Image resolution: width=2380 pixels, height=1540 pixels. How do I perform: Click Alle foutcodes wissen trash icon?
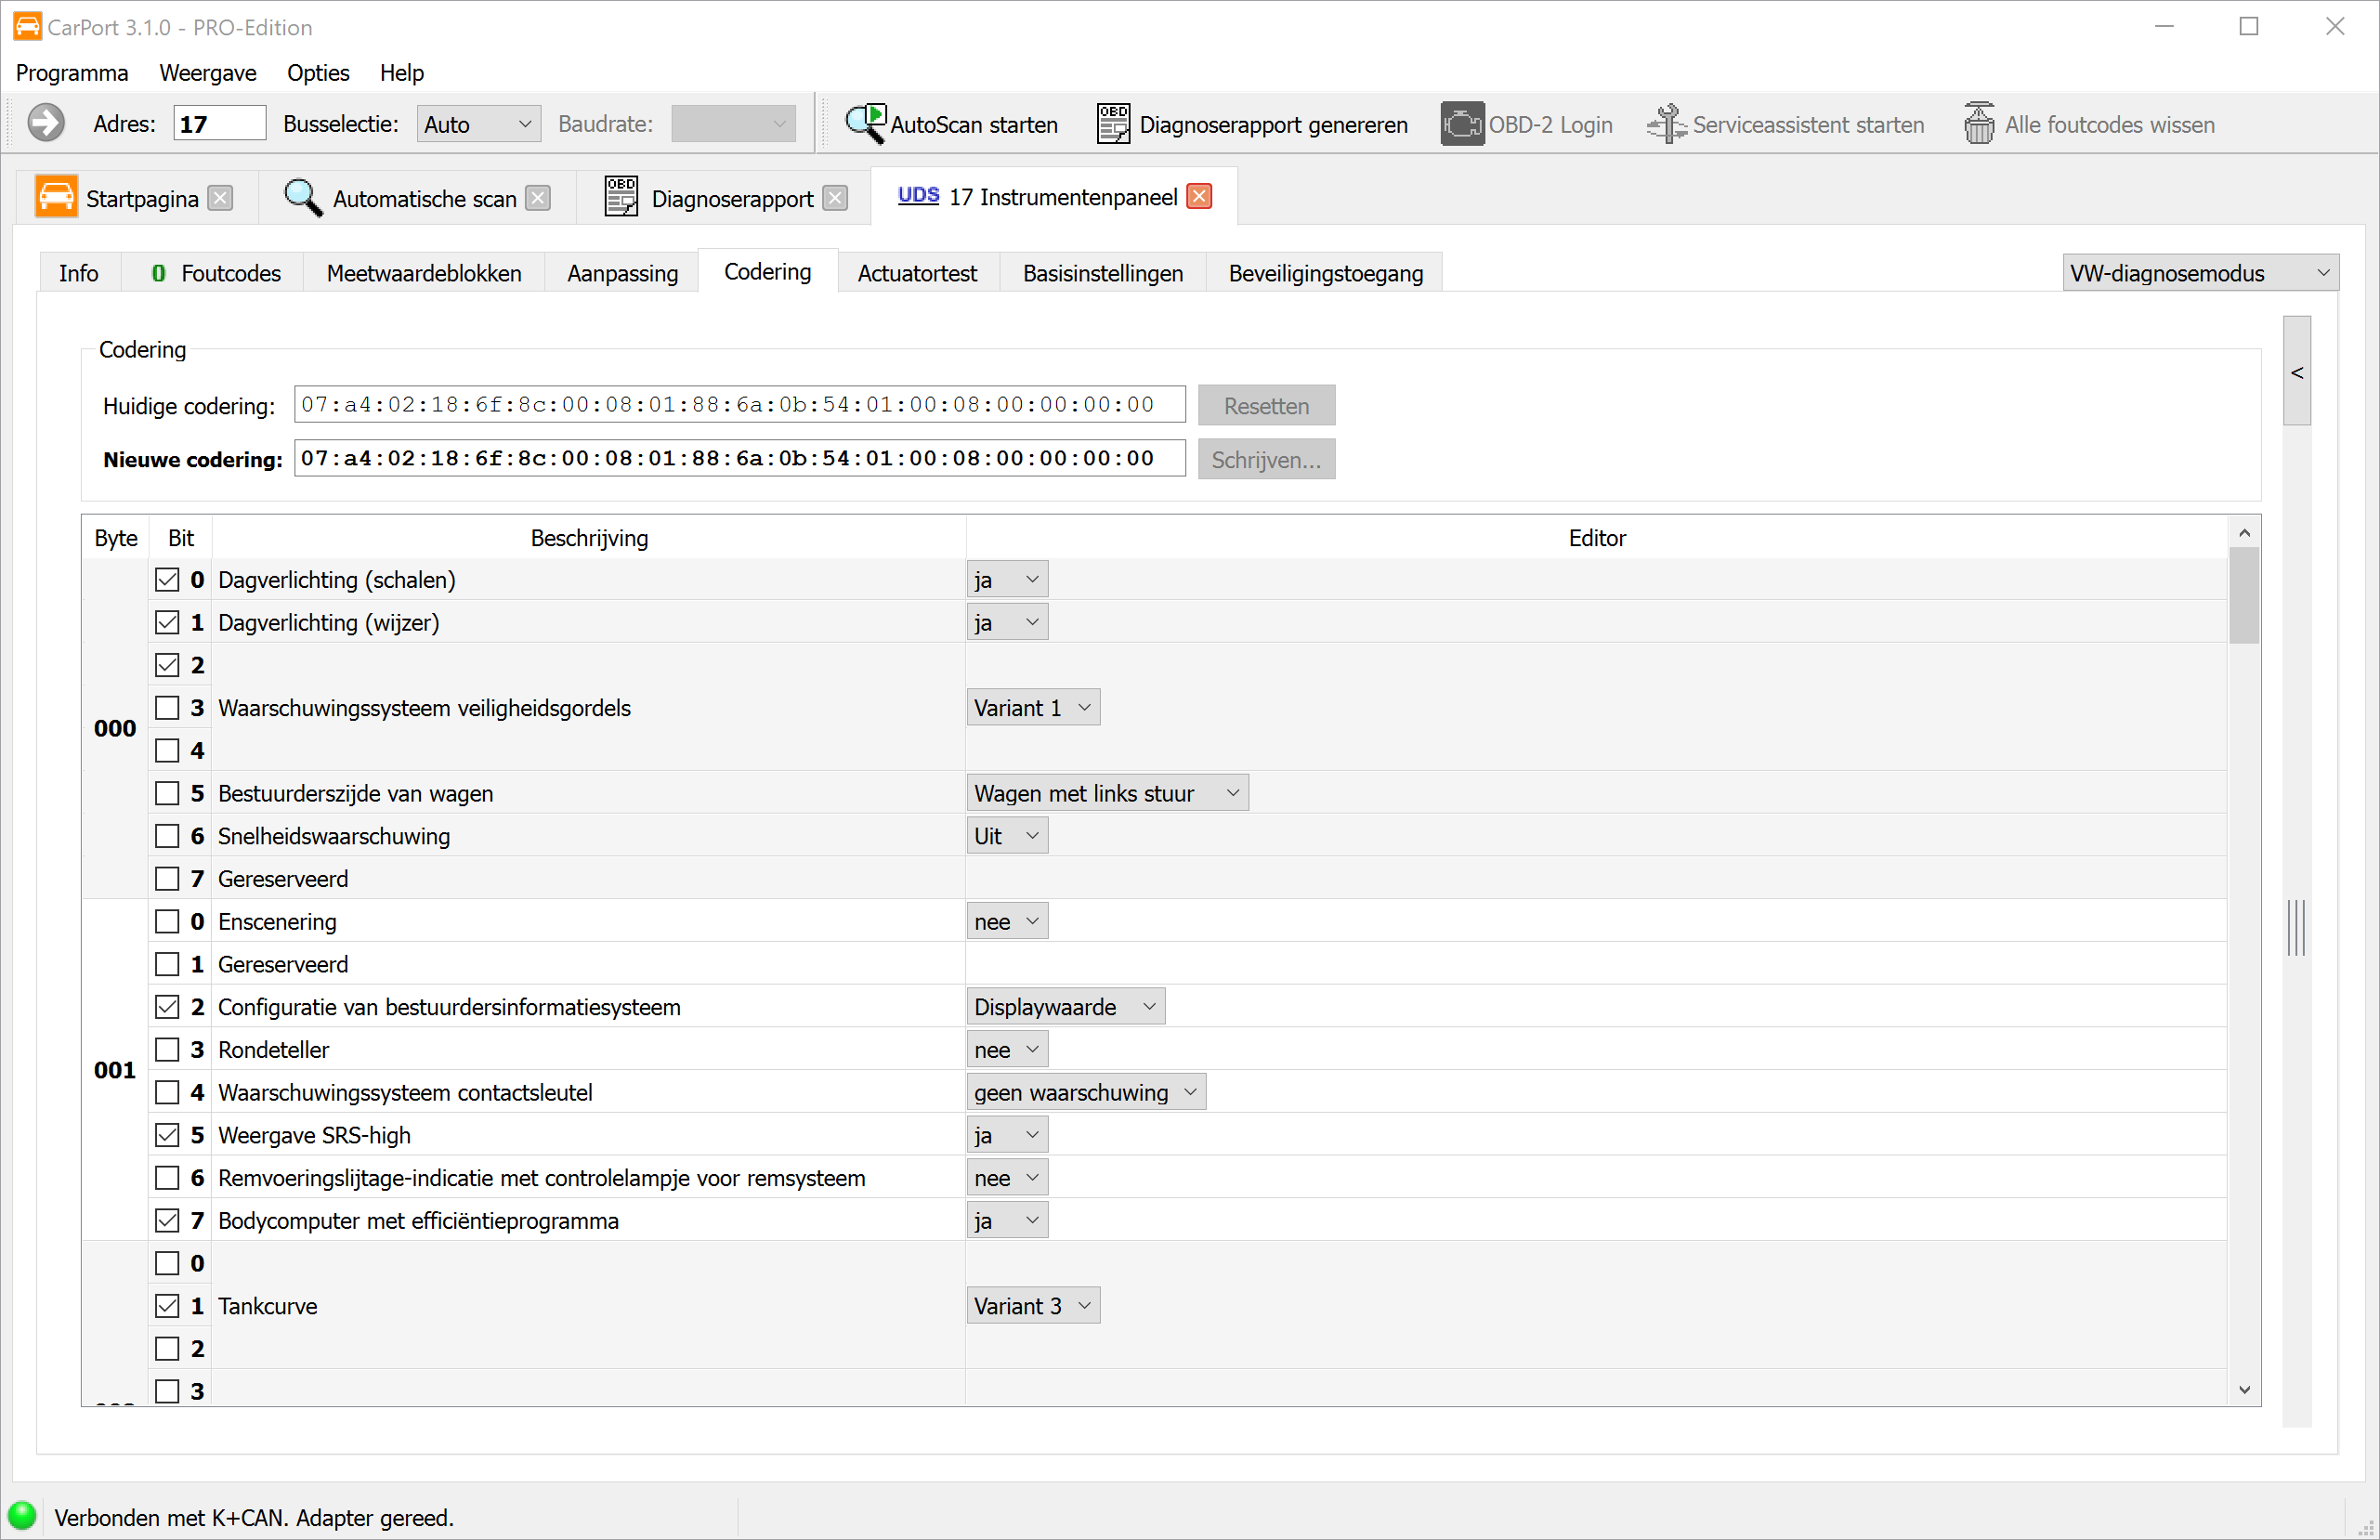pos(1978,124)
